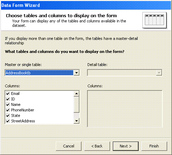172x155 pixels.
Task: Open the Detail table dropdown arrow
Action: coord(159,73)
